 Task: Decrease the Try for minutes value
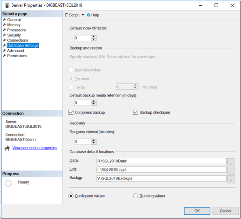[135, 88]
